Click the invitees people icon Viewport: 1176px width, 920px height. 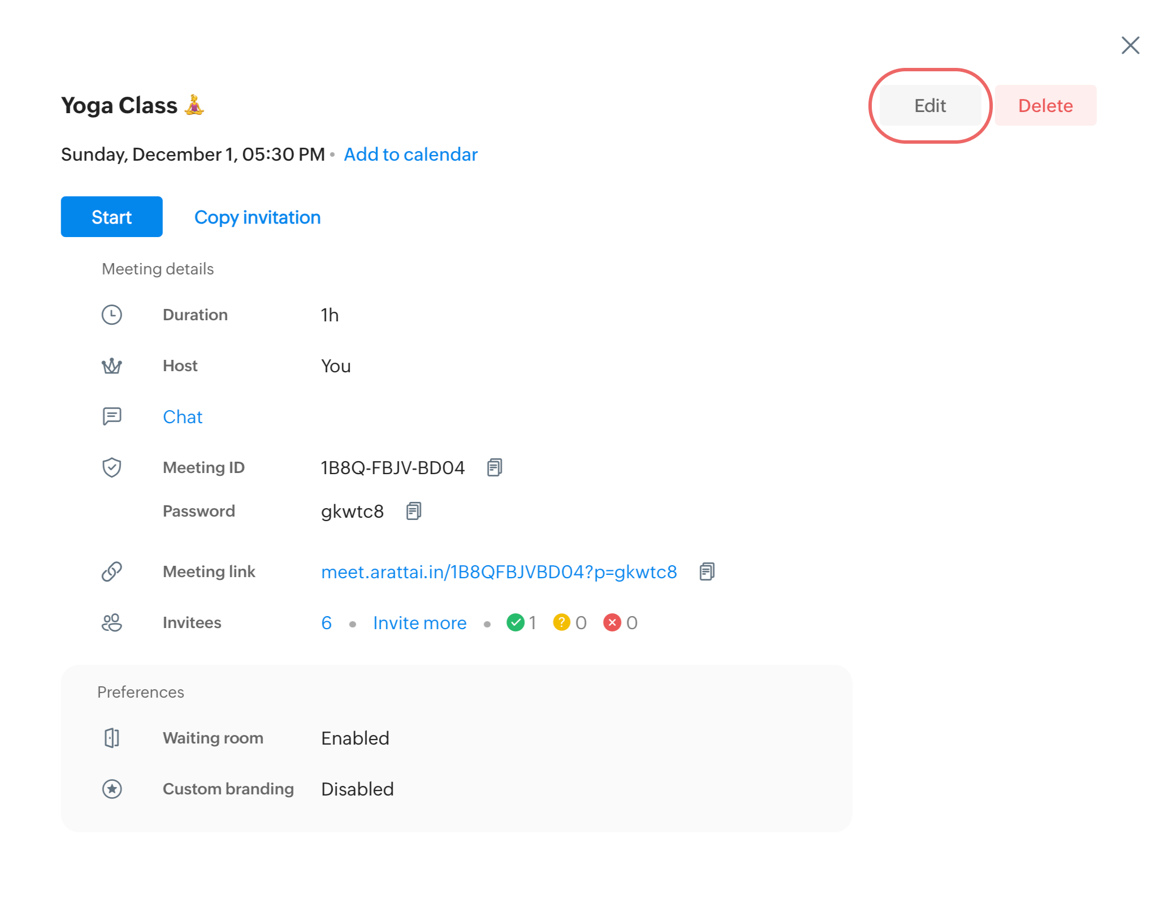tap(112, 622)
